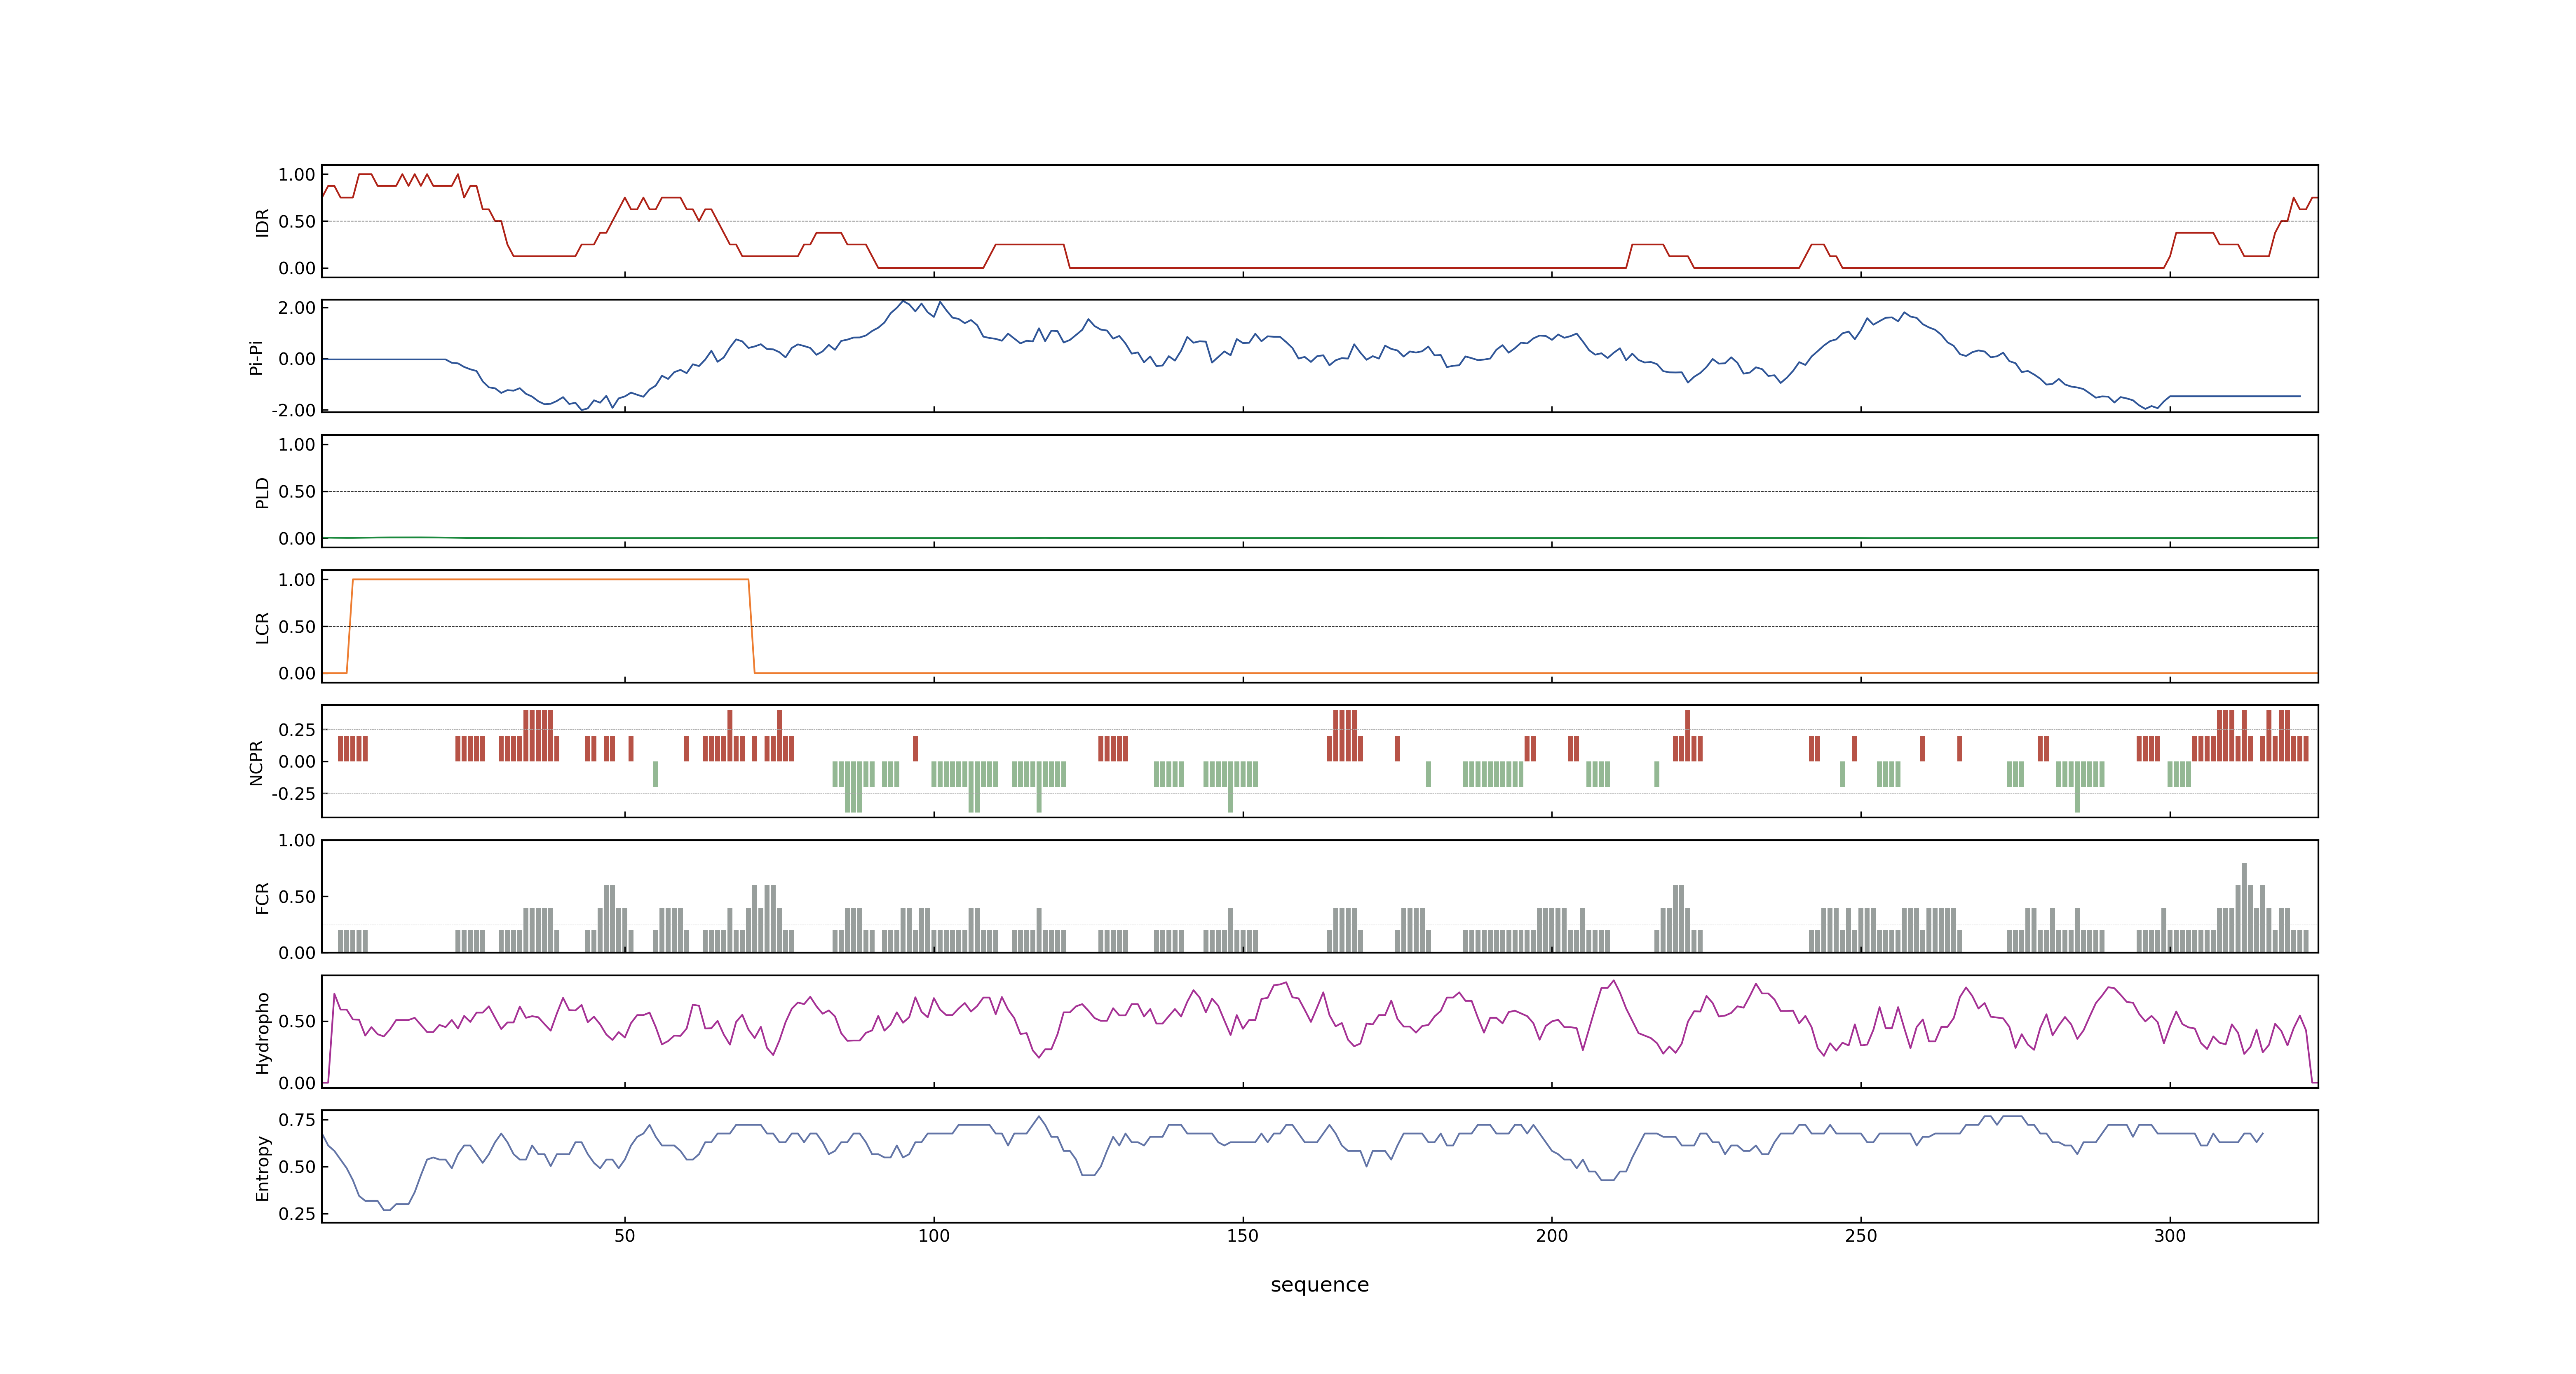The height and width of the screenshot is (1374, 2576).
Task: Click the FCR y-axis label
Action: [262, 897]
